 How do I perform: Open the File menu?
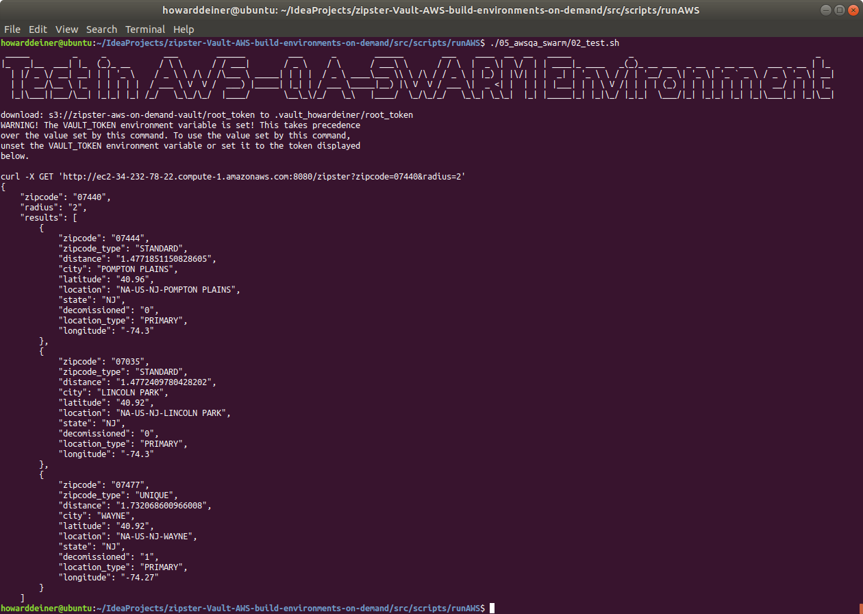12,29
